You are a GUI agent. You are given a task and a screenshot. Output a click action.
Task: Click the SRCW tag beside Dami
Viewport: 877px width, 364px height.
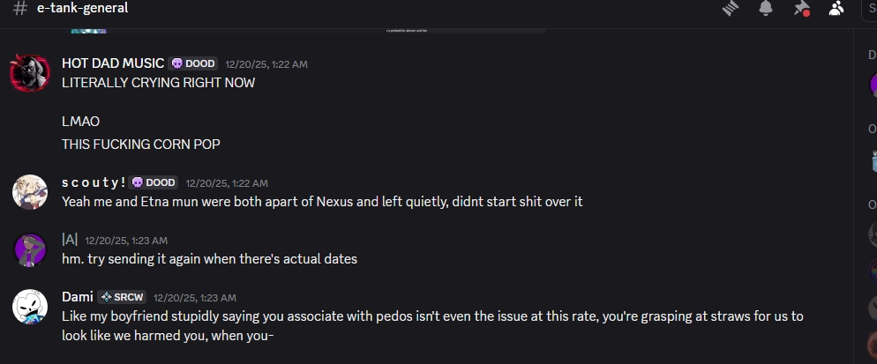[122, 297]
